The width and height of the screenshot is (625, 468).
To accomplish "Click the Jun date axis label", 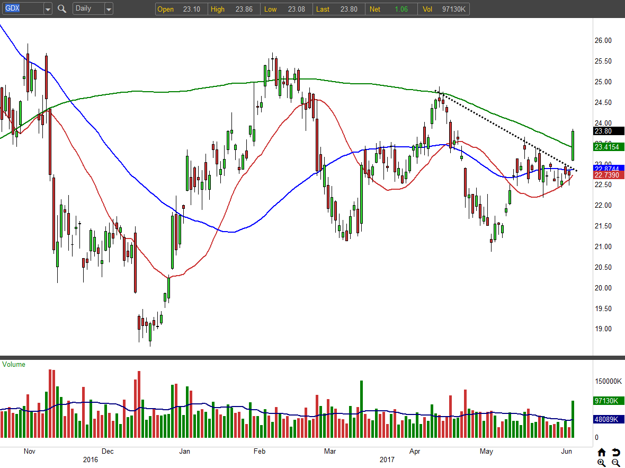I will pyautogui.click(x=566, y=451).
